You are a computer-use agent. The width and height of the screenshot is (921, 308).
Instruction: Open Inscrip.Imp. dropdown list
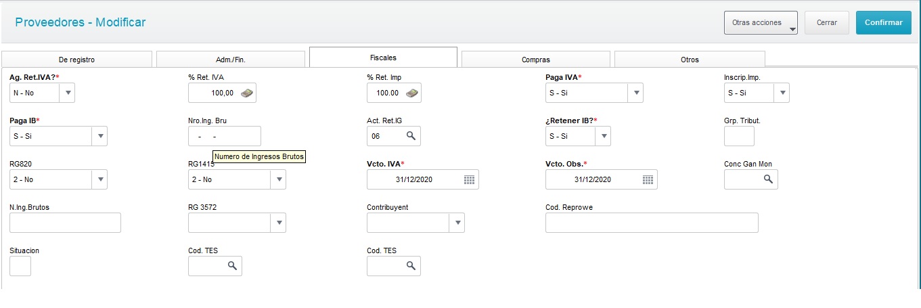(x=782, y=93)
